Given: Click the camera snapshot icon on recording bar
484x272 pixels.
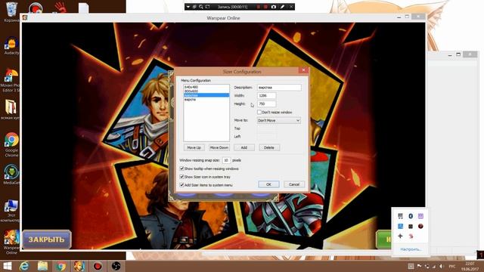Looking at the screenshot, I should (274, 7).
